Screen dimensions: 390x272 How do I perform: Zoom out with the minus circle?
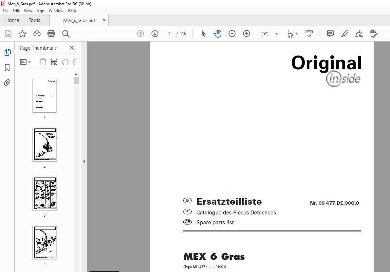(232, 34)
